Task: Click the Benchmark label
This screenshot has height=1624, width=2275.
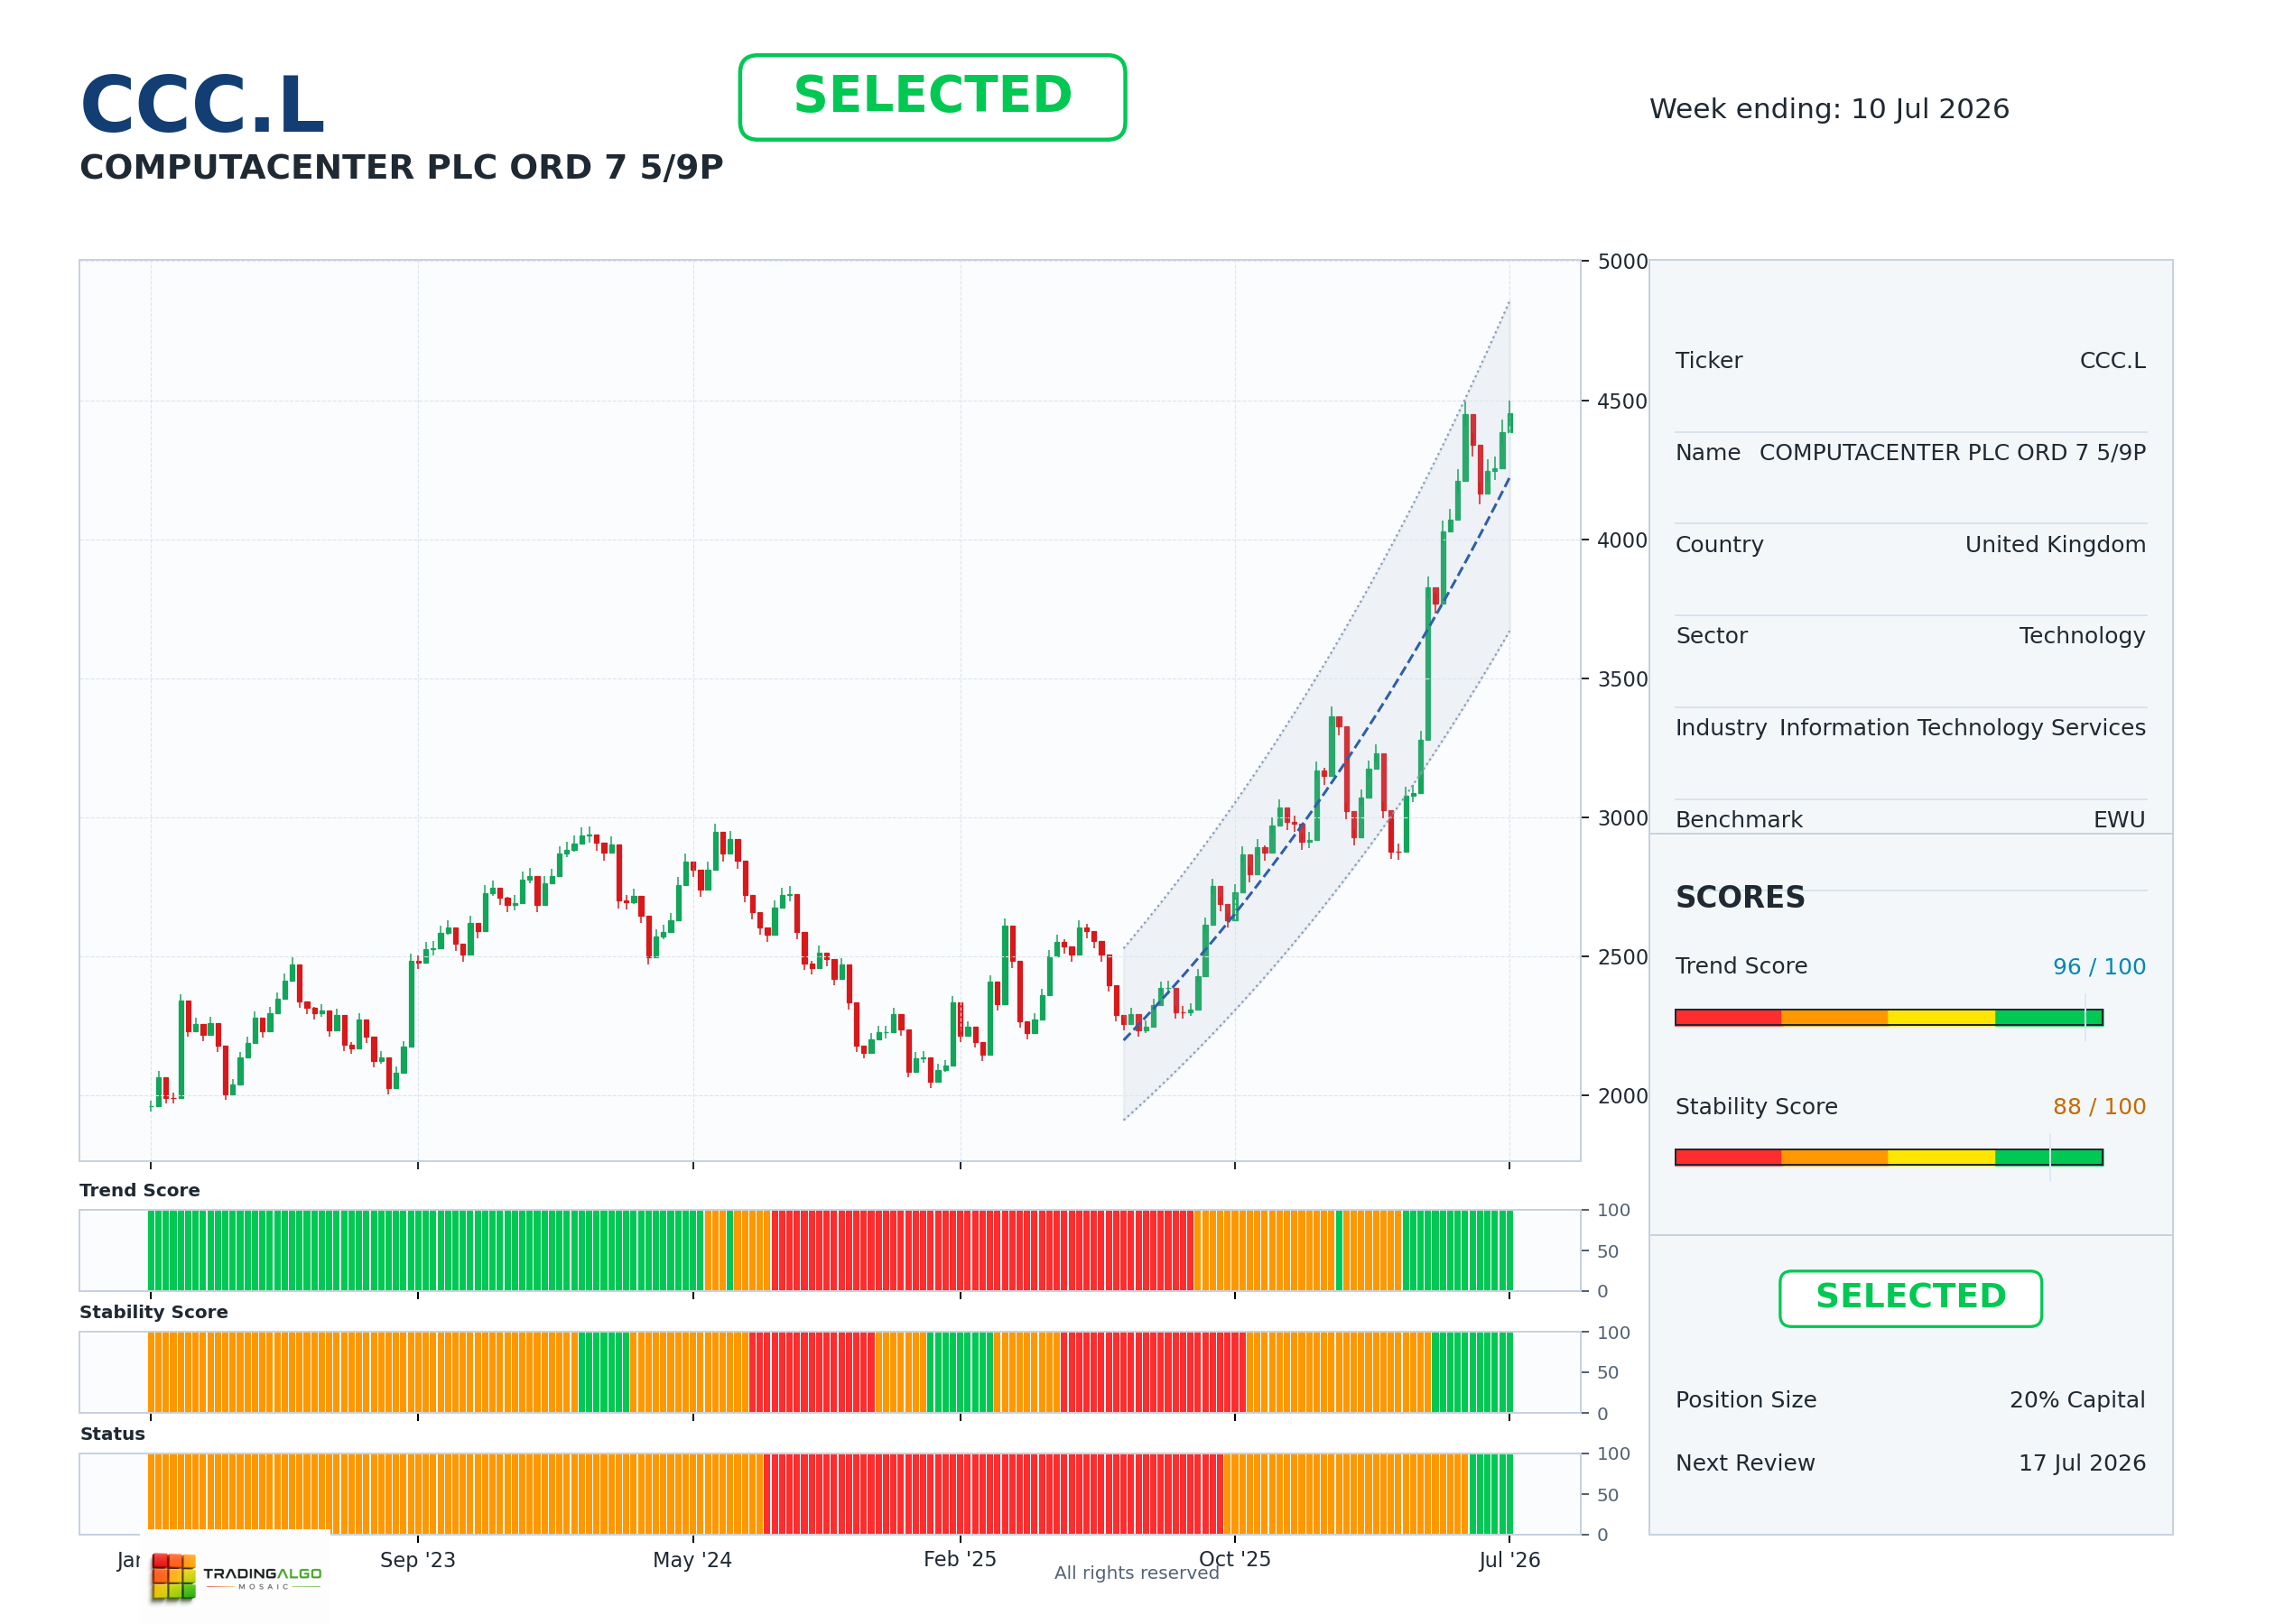Action: (x=1739, y=820)
